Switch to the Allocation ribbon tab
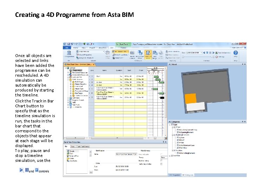253x190 pixels. click(x=103, y=47)
